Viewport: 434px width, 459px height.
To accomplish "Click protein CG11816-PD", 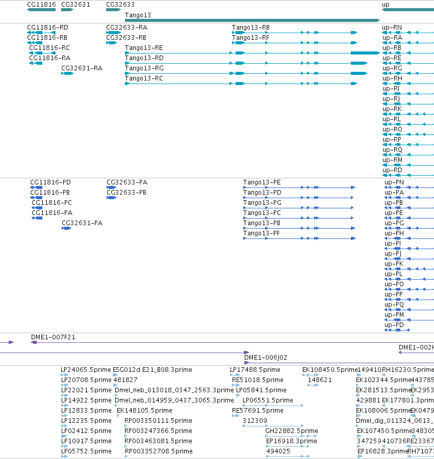I will pyautogui.click(x=50, y=182).
